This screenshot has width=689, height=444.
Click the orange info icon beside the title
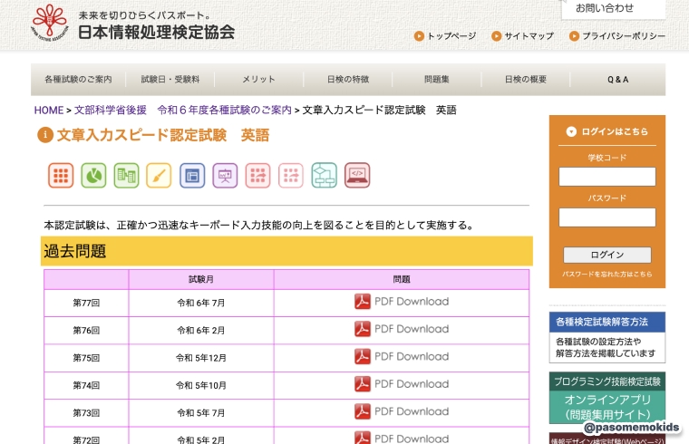(x=45, y=135)
